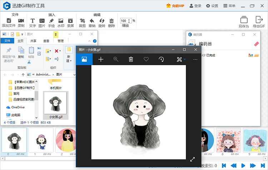Enter fullscreen with the diagonal arrows icon
The image size is (268, 170).
tap(193, 159)
